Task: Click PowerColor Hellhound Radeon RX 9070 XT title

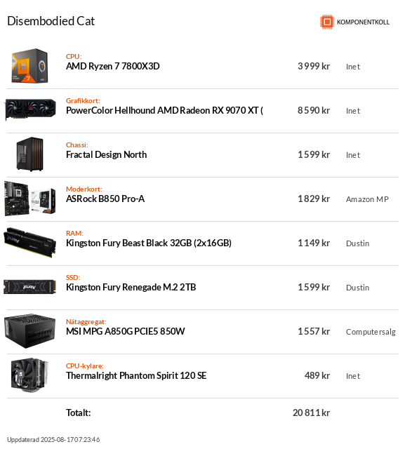Action: [164, 111]
